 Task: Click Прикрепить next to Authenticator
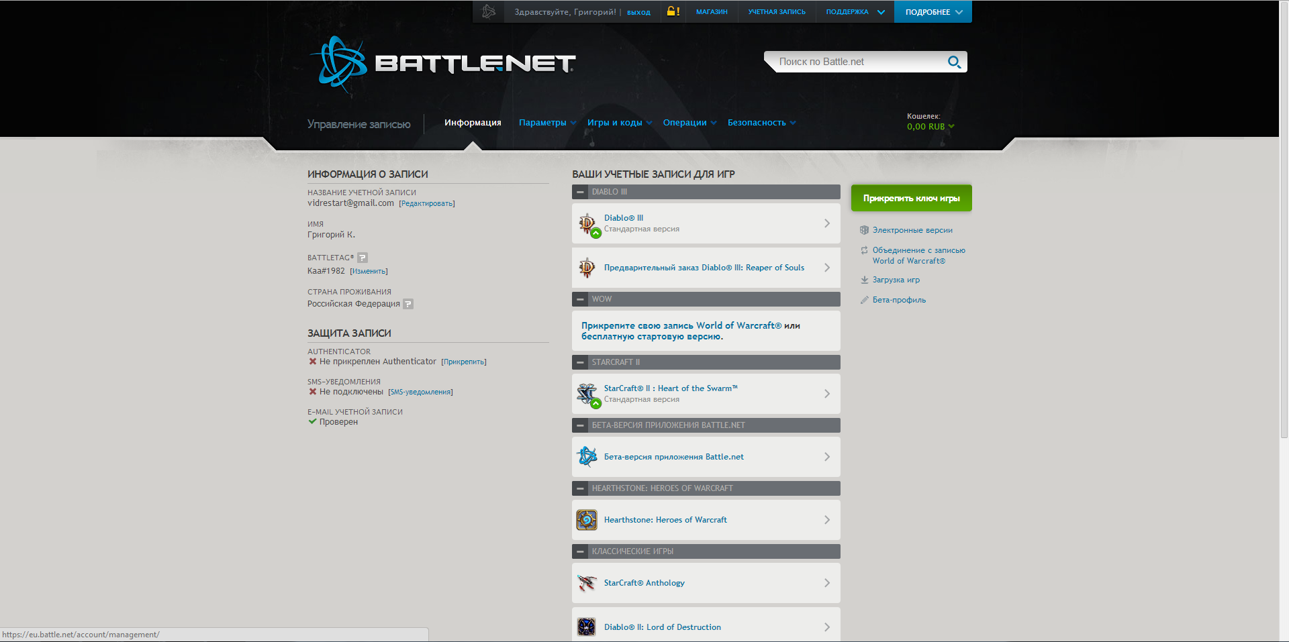(464, 362)
